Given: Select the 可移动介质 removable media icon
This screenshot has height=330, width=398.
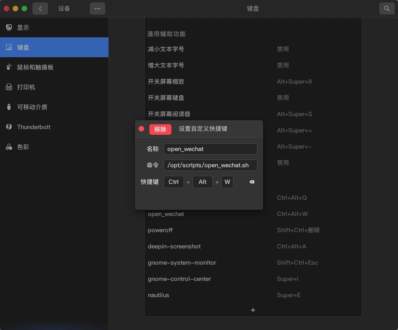Looking at the screenshot, I should pos(9,107).
